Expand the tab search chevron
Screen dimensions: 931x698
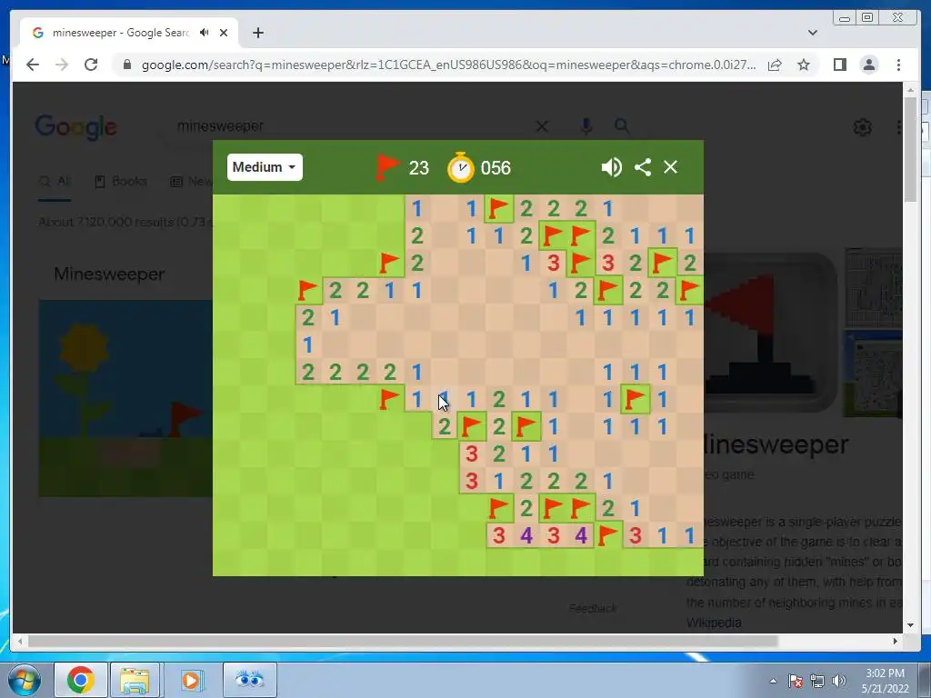pyautogui.click(x=813, y=33)
